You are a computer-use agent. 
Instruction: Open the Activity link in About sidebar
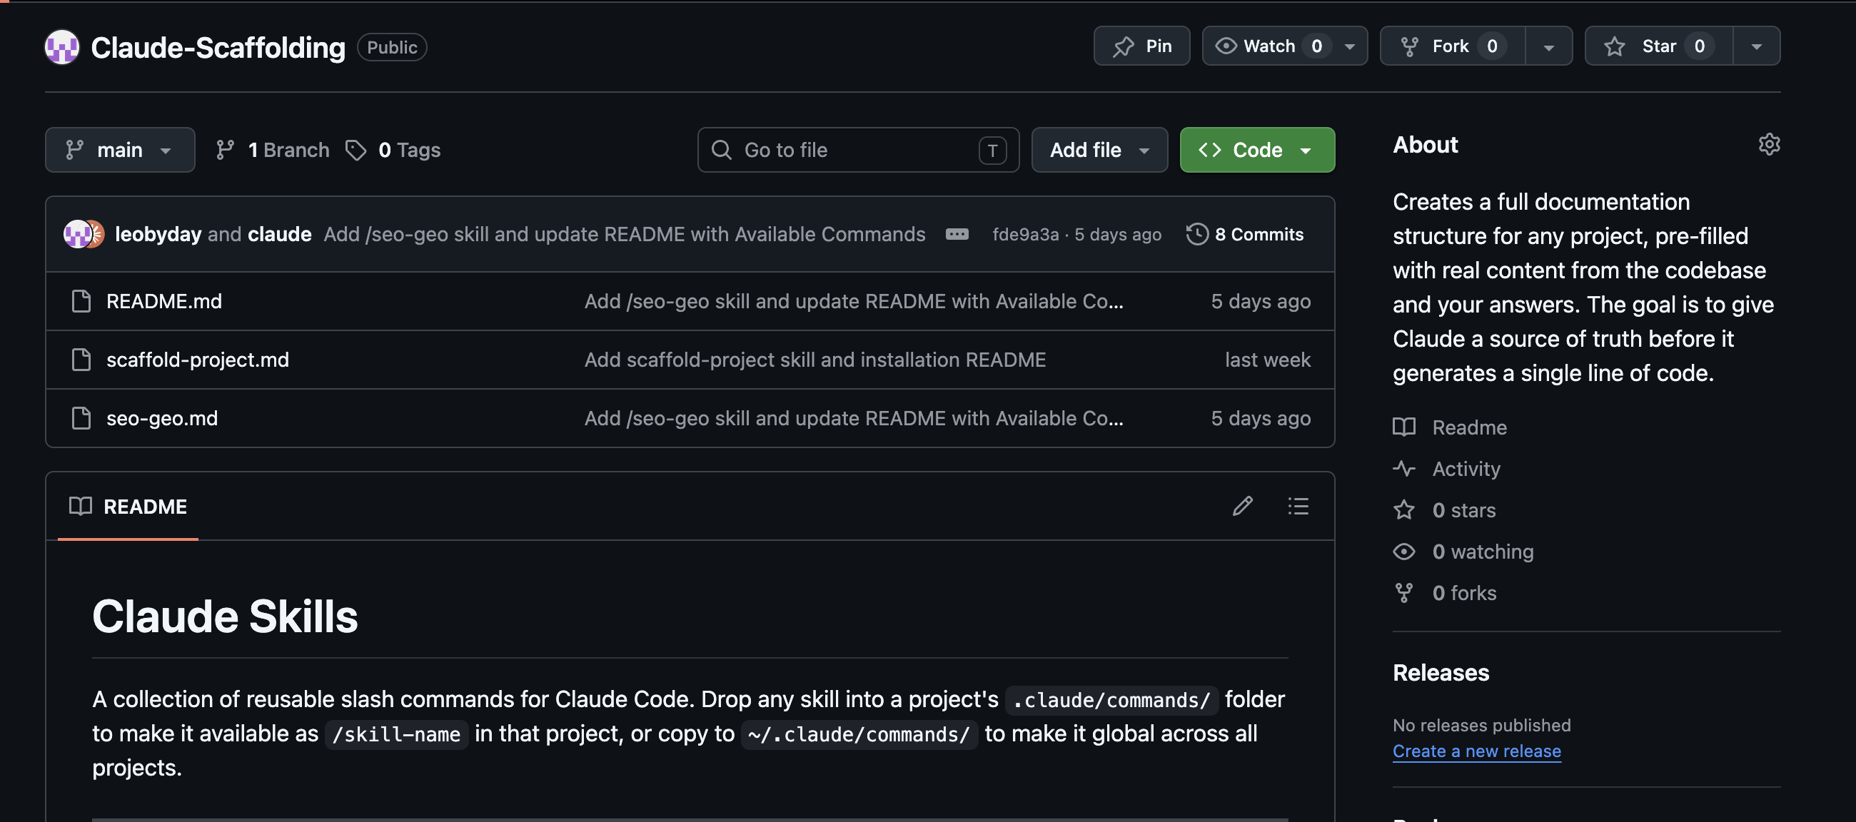pyautogui.click(x=1466, y=469)
